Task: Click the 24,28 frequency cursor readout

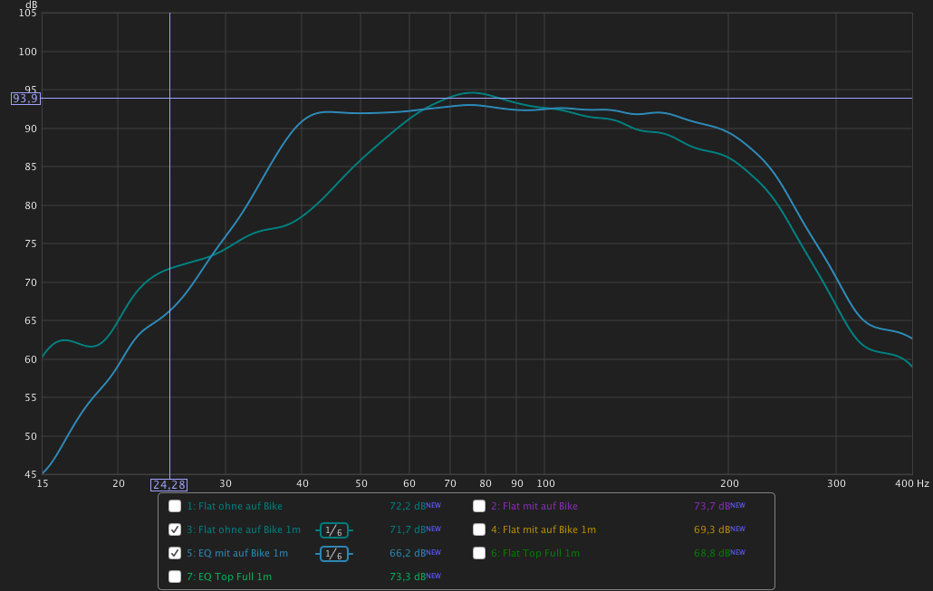Action: (x=169, y=485)
